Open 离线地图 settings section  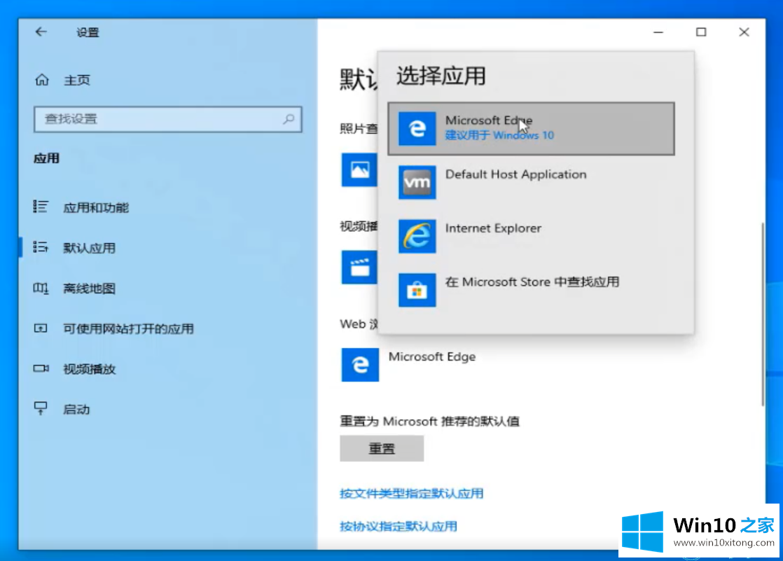click(x=89, y=289)
